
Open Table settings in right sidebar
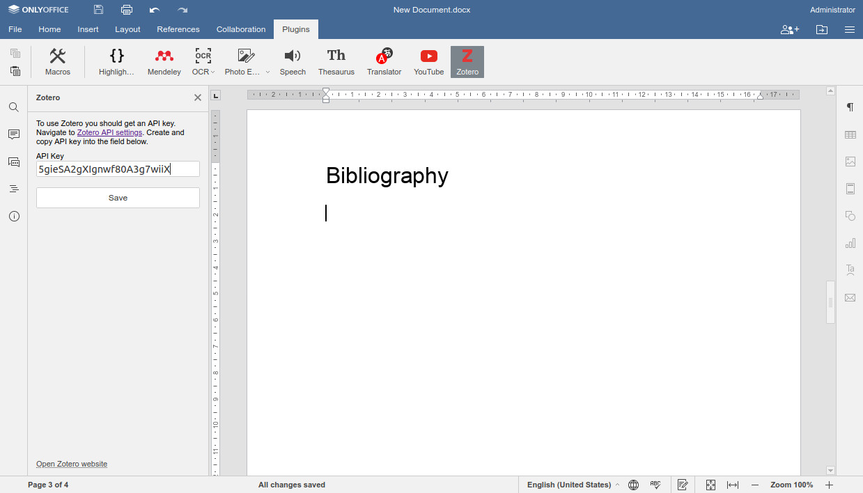tap(850, 134)
